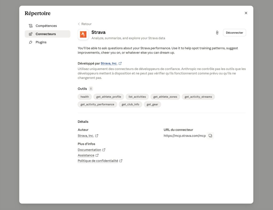
Task: Click the Connecteurs sidebar icon
Action: tap(31, 34)
